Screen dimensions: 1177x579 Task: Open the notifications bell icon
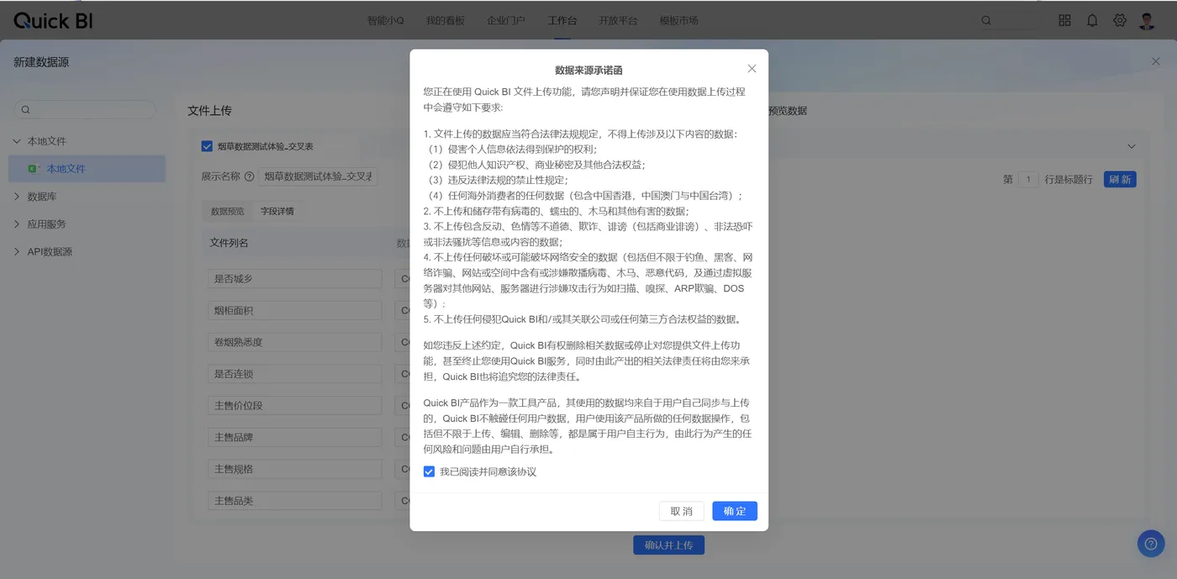click(x=1092, y=20)
